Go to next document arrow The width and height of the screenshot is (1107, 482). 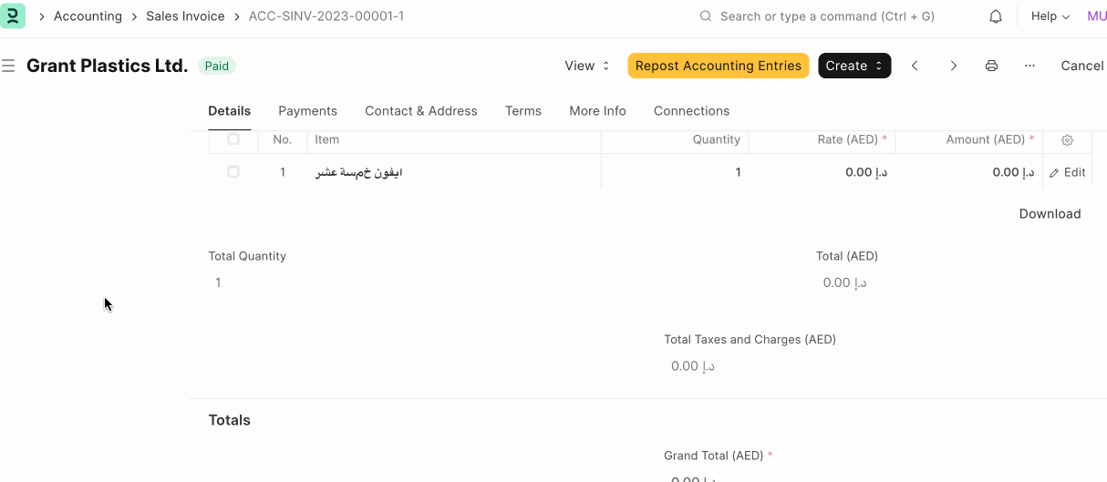point(953,66)
